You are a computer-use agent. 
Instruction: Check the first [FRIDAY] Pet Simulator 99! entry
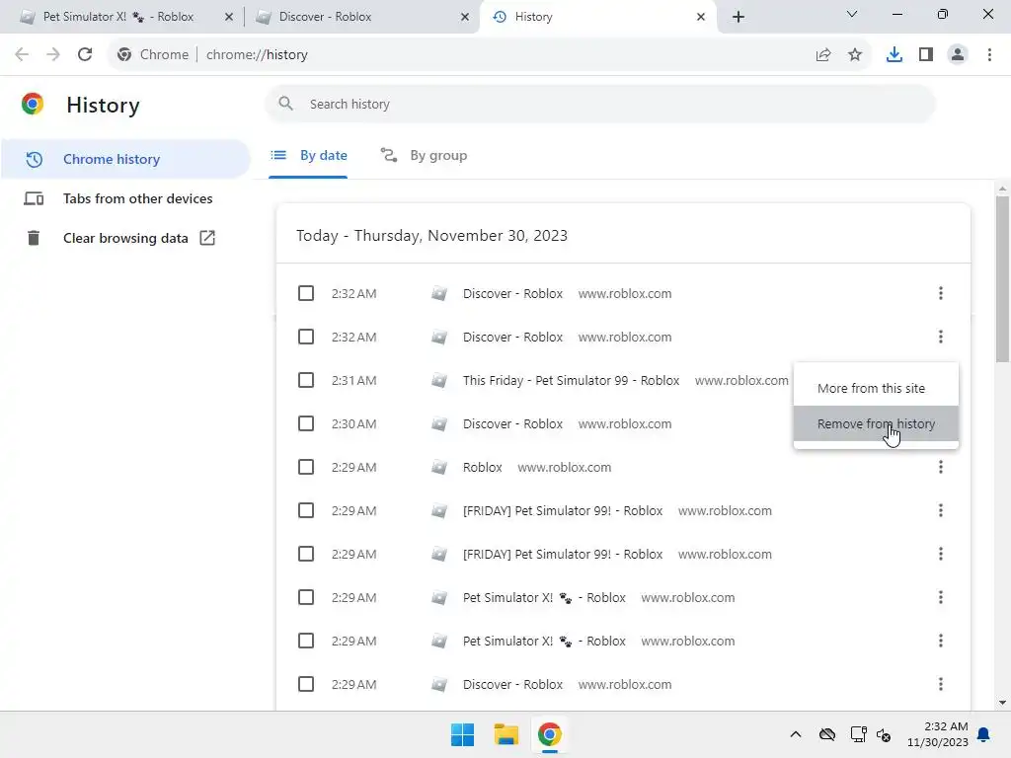click(306, 510)
